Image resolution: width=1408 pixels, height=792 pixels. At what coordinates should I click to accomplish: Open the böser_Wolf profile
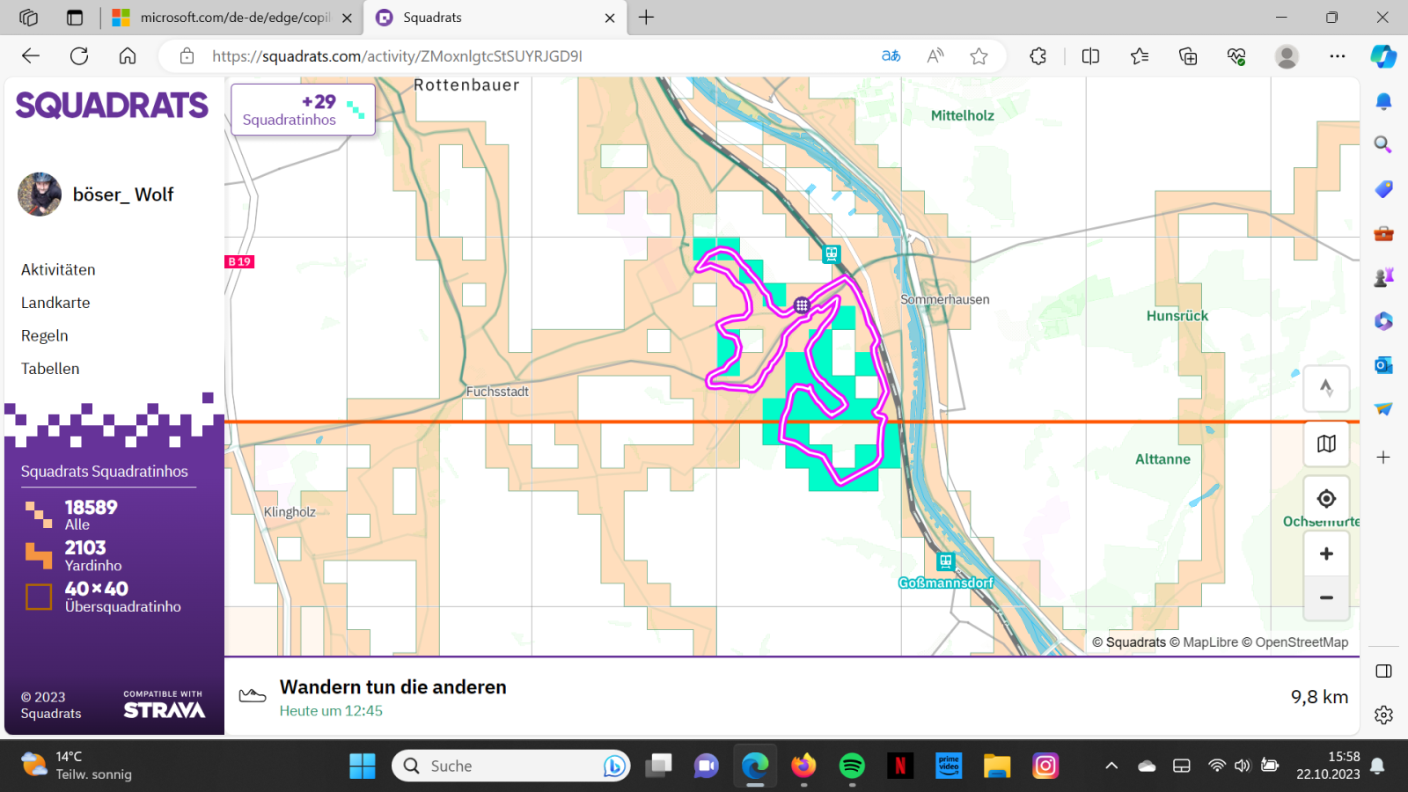tap(97, 194)
